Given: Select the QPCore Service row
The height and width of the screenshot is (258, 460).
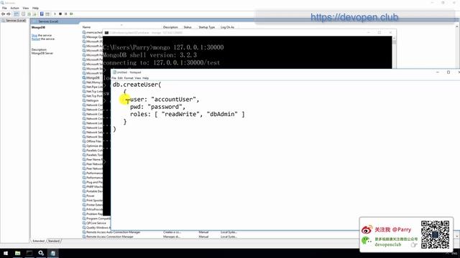Looking at the screenshot, I should tap(96, 223).
